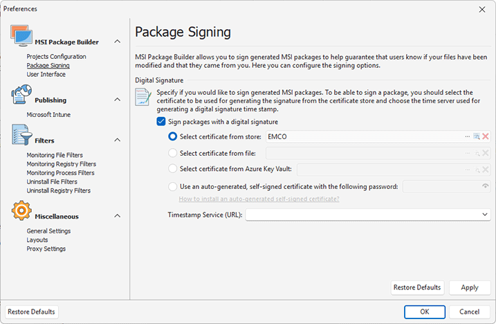Select the auto-generated self-signed certificate option
Image resolution: width=496 pixels, height=324 pixels.
172,186
